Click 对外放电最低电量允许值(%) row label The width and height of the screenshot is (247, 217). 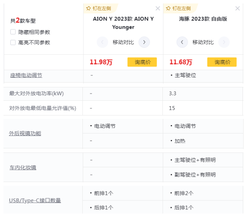click(43, 108)
